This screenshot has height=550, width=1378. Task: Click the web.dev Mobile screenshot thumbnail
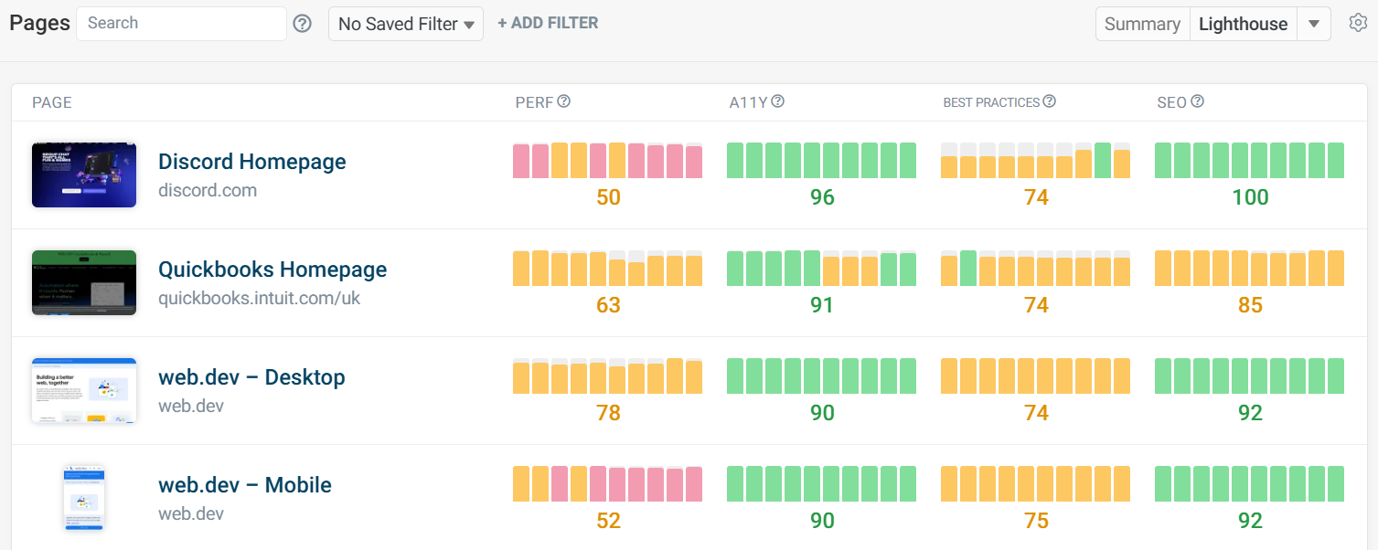(x=84, y=498)
